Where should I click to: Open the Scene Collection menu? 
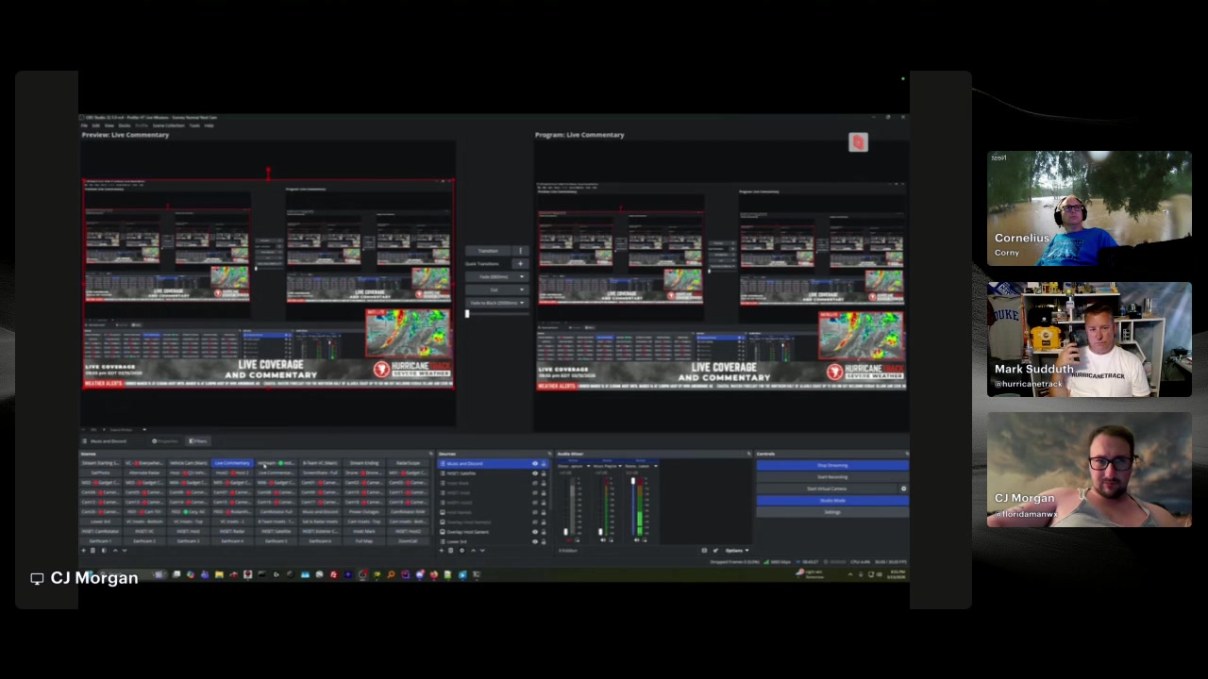(x=169, y=125)
